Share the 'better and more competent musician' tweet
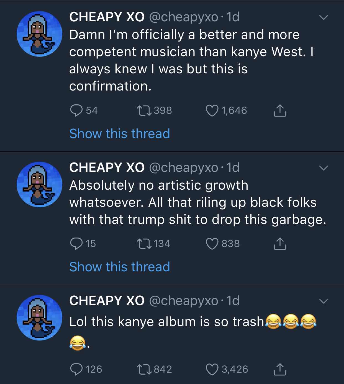Screen dimensions: 344x384 [280, 110]
